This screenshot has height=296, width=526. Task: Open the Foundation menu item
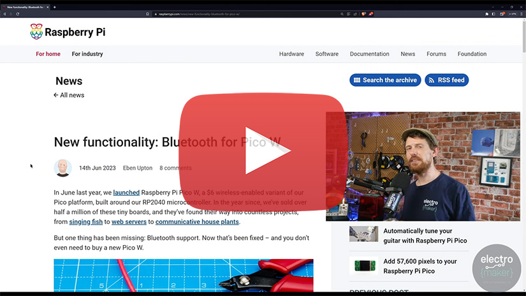[x=472, y=54]
